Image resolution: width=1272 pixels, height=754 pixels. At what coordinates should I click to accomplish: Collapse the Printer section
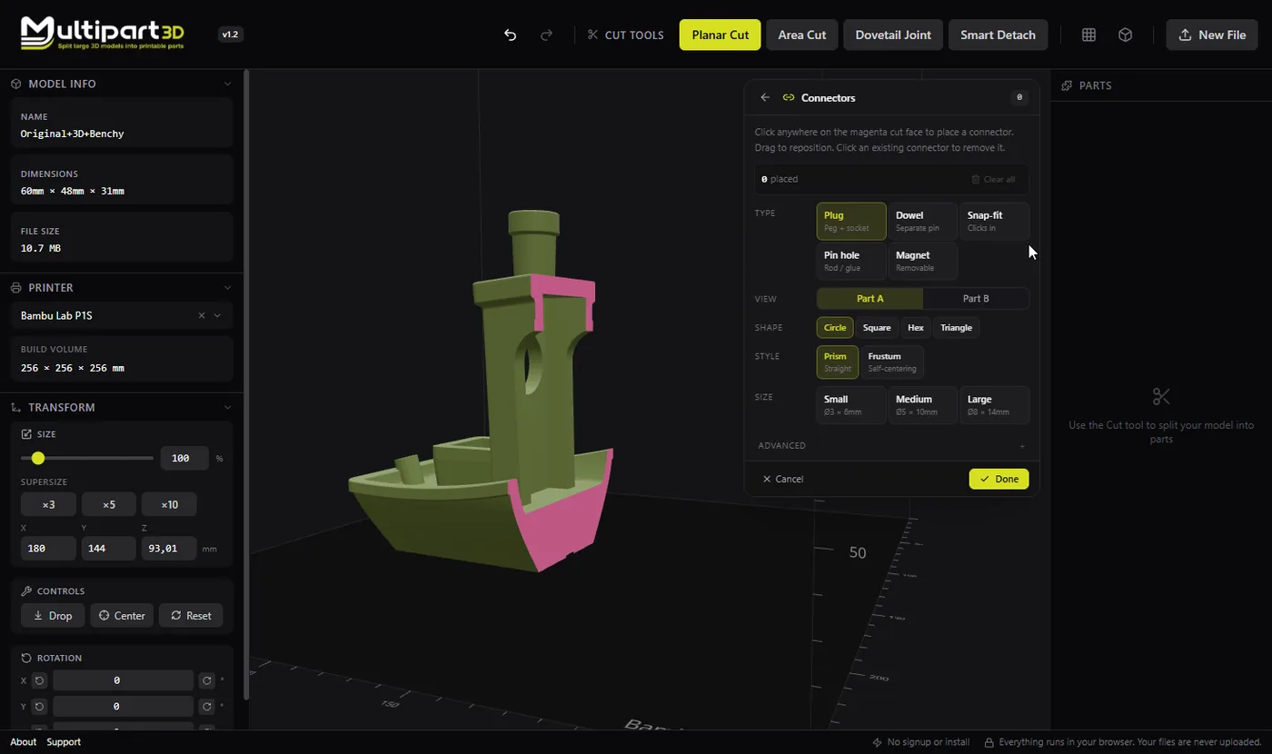227,287
